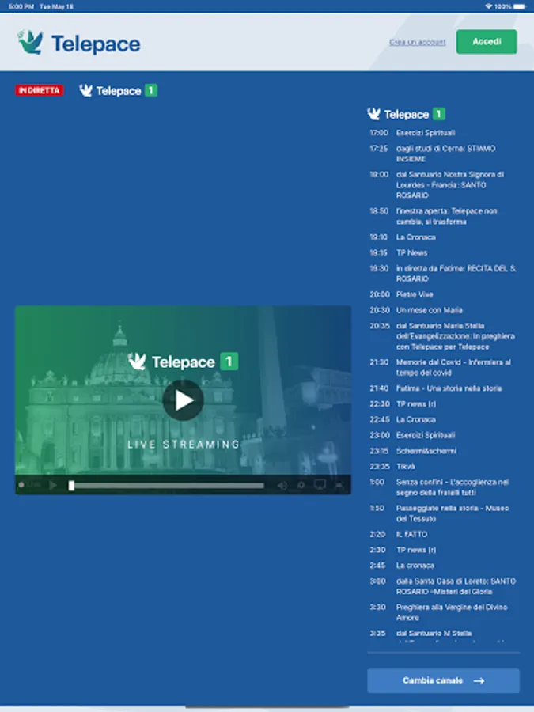Click the small play icon in the player bar

[x=53, y=485]
